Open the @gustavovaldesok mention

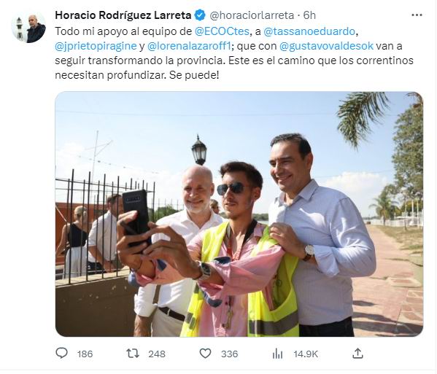tap(326, 46)
